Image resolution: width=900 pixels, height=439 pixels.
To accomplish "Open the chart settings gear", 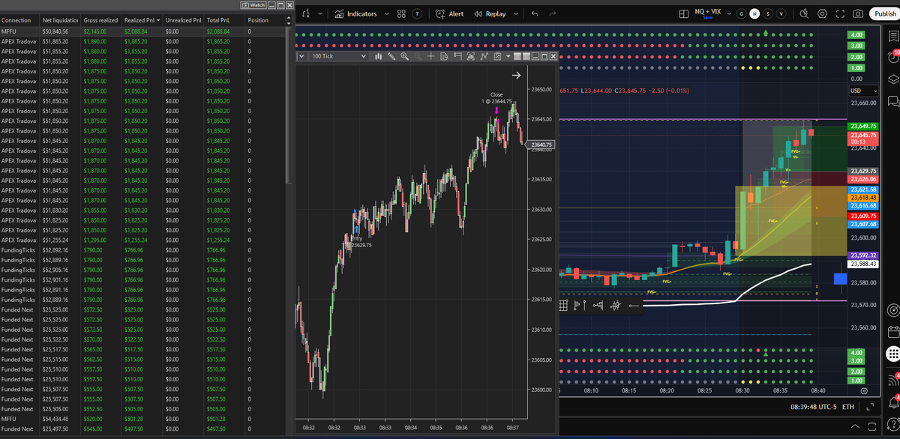I will tap(822, 13).
